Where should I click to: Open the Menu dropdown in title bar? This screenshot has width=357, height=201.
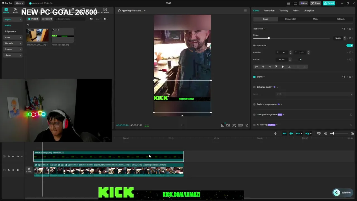coord(19,3)
